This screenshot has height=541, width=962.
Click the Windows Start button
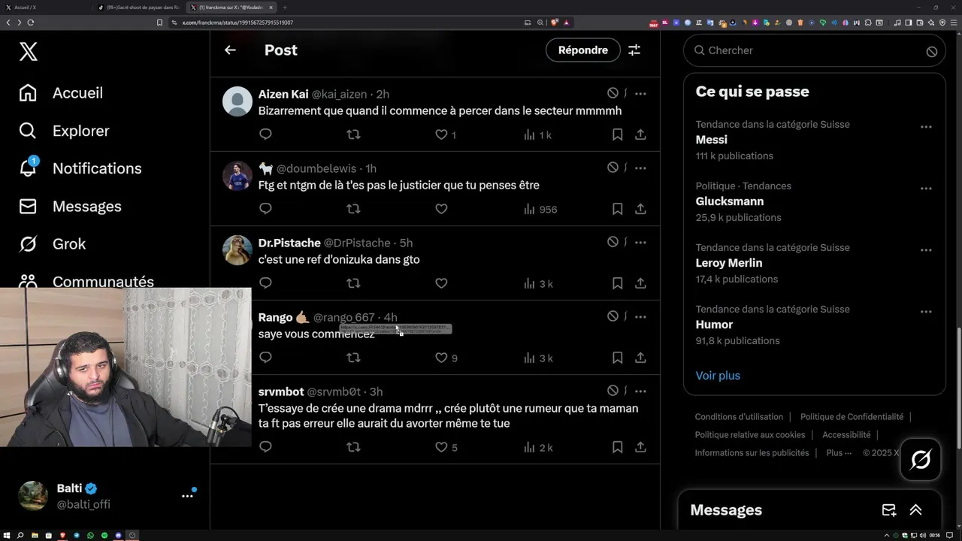coord(7,535)
